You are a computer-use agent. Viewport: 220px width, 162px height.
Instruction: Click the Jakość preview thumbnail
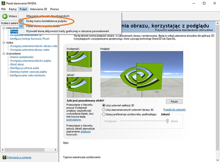pyautogui.click(x=79, y=87)
